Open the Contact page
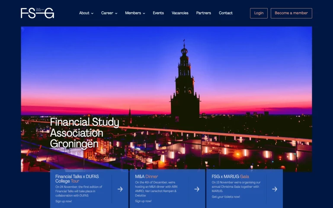This screenshot has width=333, height=208. click(x=226, y=13)
